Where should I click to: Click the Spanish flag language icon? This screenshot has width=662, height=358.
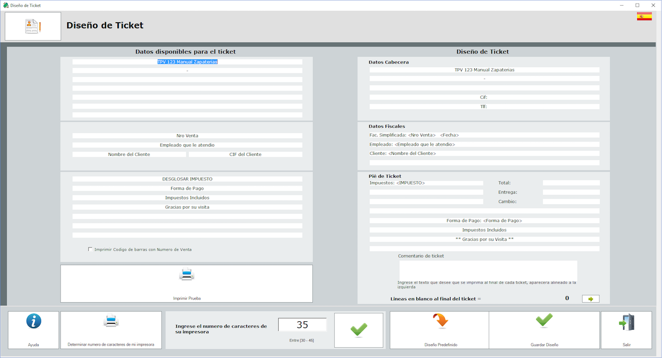coord(644,17)
